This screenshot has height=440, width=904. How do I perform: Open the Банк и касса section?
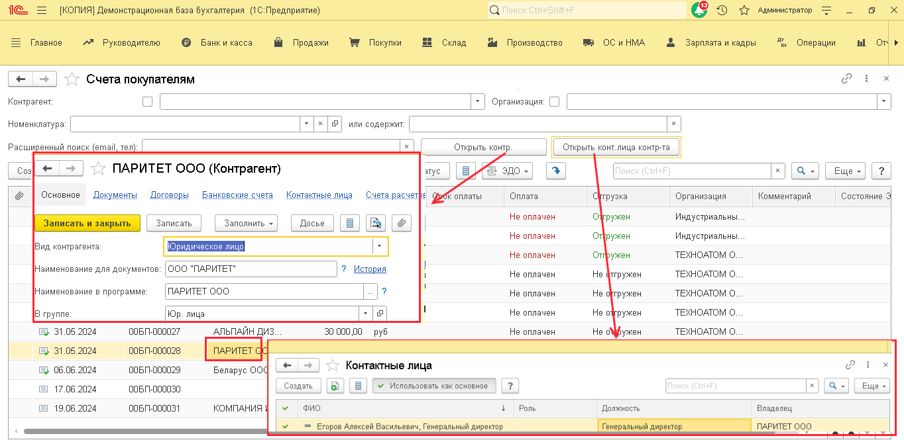click(217, 42)
